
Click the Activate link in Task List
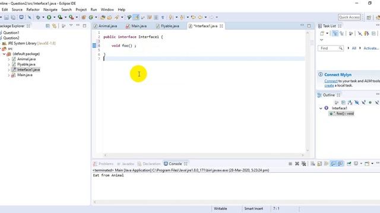click(x=370, y=49)
